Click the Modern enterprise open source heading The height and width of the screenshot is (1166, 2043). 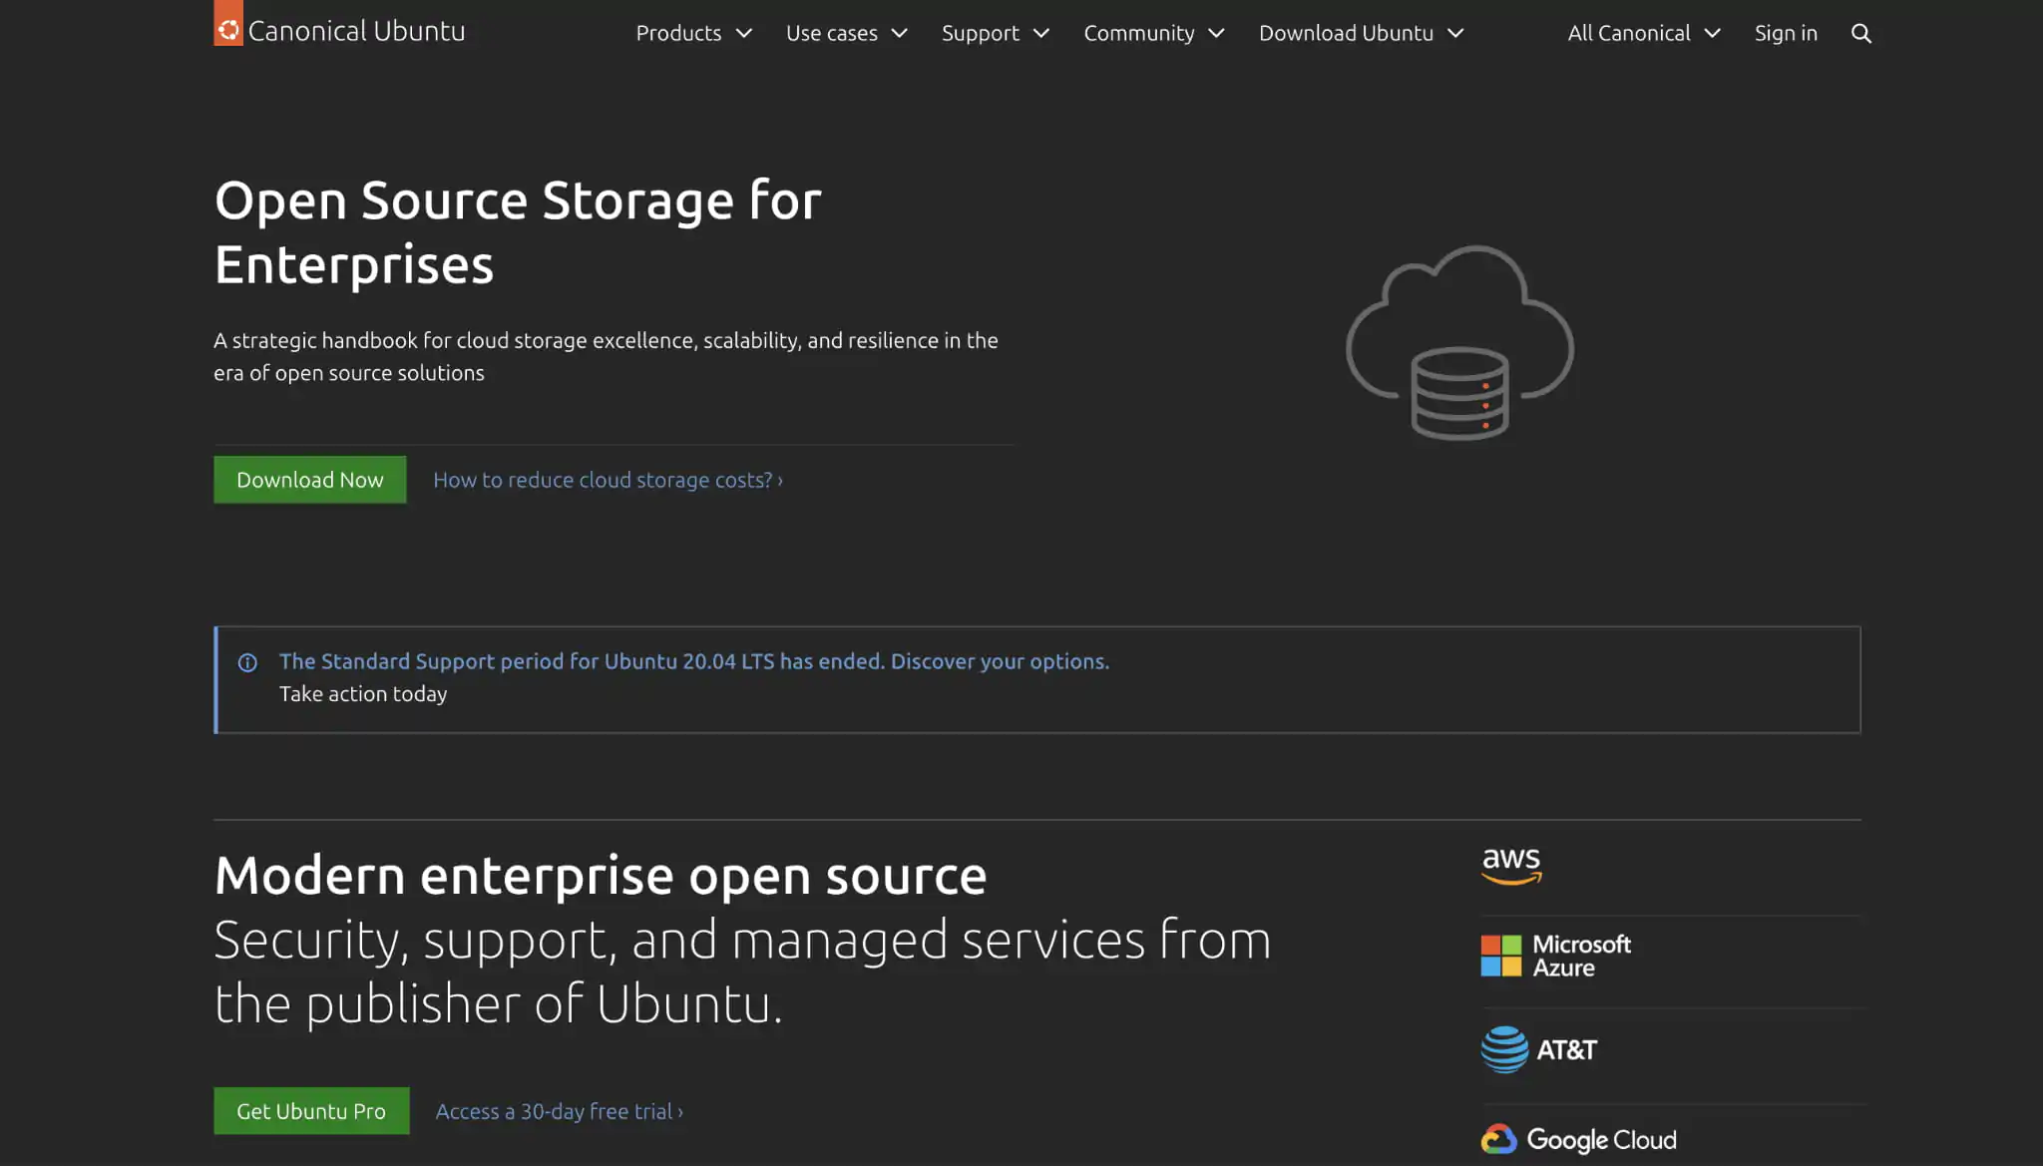coord(601,876)
